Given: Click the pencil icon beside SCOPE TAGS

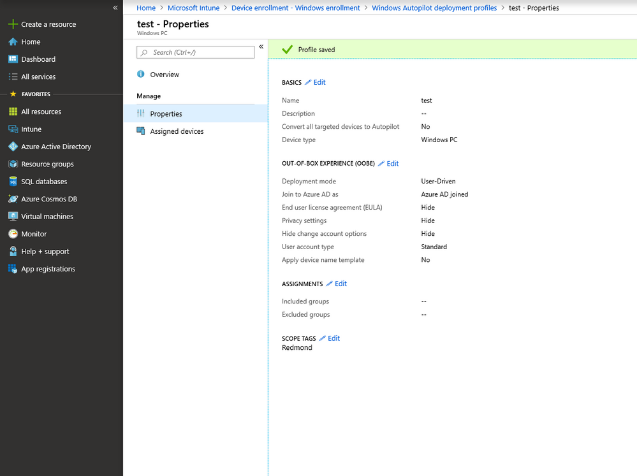Looking at the screenshot, I should pos(322,338).
